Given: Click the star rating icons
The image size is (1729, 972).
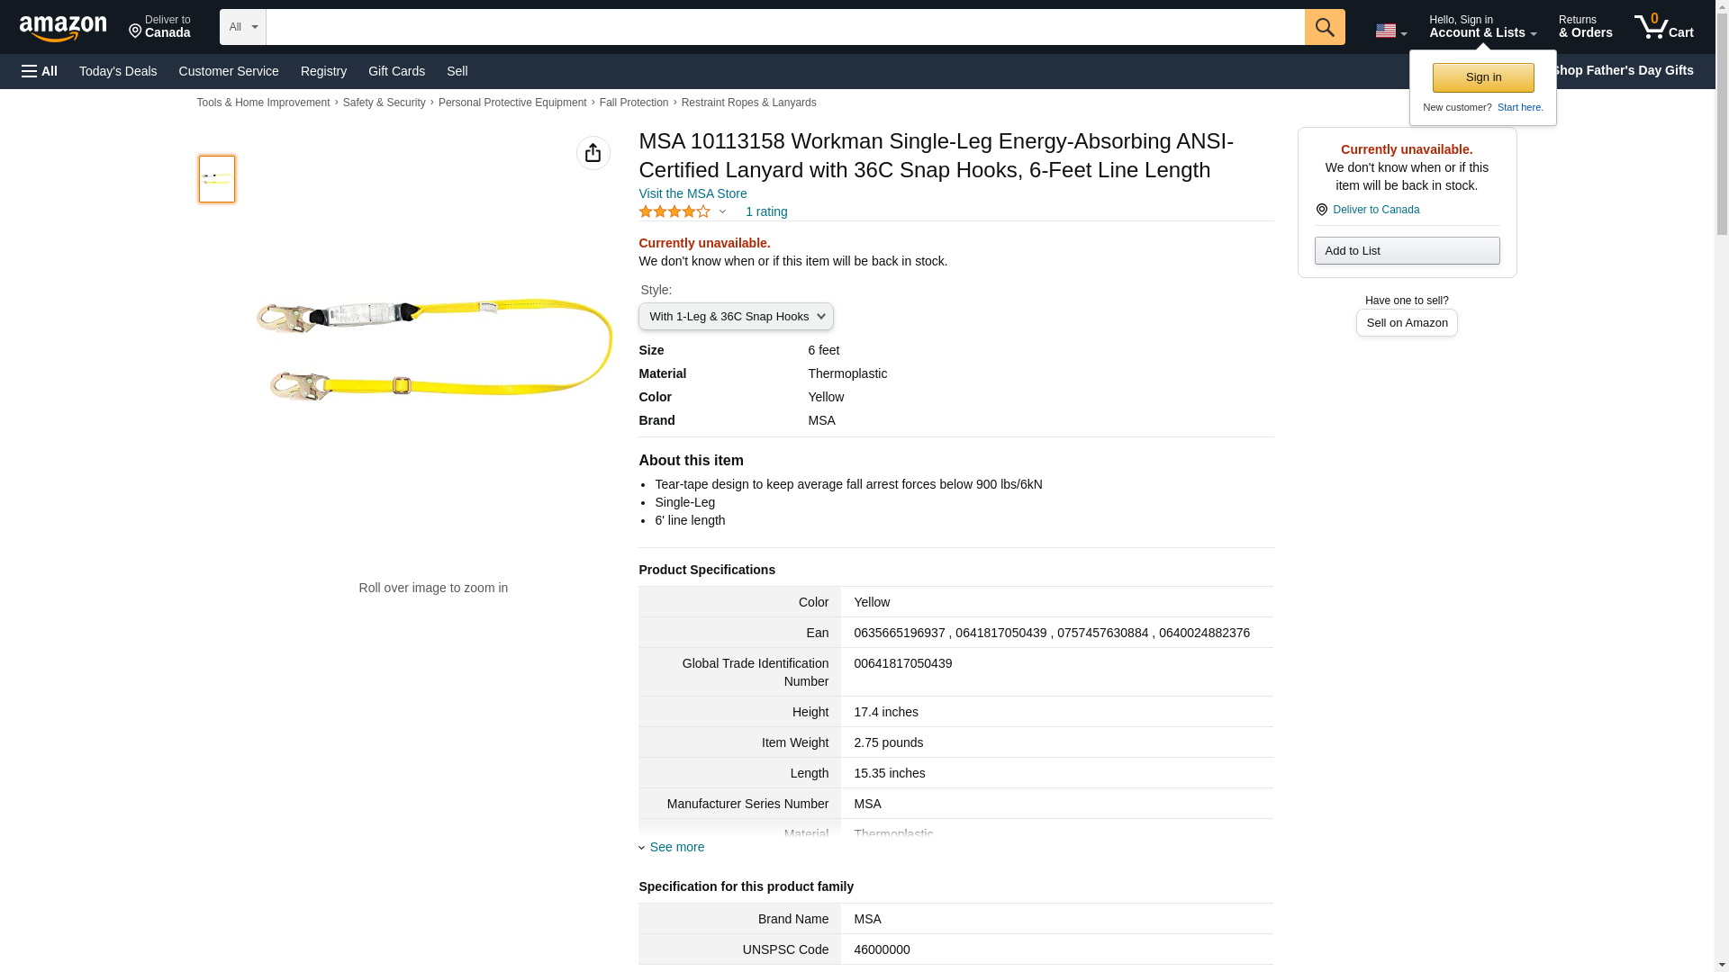Looking at the screenshot, I should click(x=674, y=211).
